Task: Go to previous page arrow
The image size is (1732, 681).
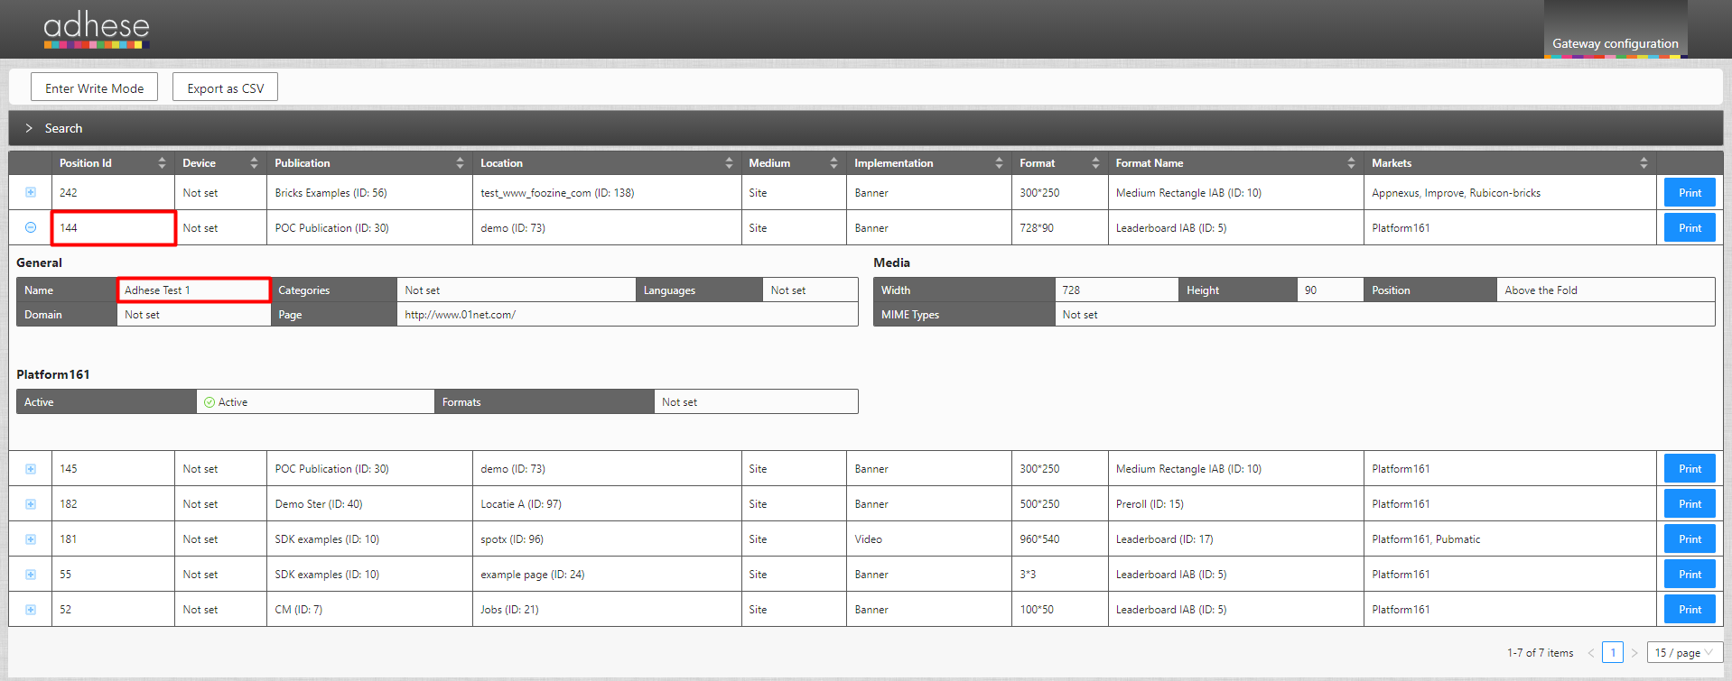Action: [x=1591, y=653]
